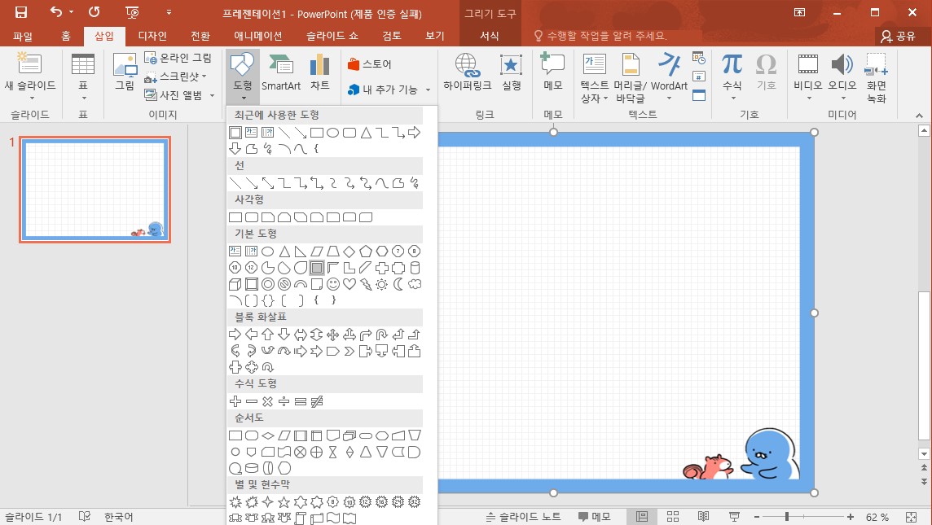The image size is (932, 525).
Task: Zoom in with the plus button
Action: tap(851, 517)
